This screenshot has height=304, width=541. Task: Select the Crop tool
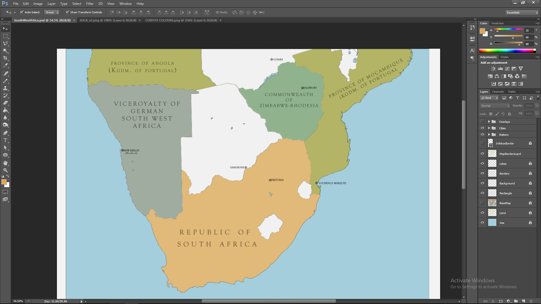(5, 58)
